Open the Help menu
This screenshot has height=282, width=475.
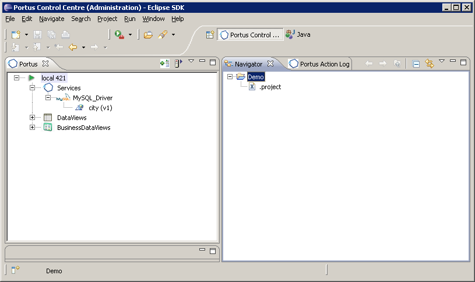coord(178,19)
